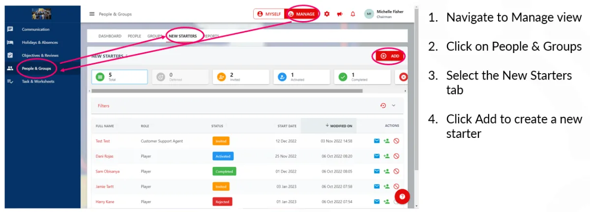The image size is (590, 212).
Task: Open the Dani Rojas name link
Action: pos(105,156)
